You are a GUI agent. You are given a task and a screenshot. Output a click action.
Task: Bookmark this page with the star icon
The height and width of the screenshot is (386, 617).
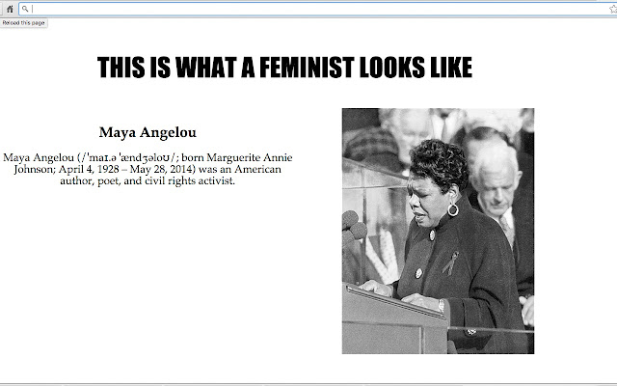(x=613, y=9)
